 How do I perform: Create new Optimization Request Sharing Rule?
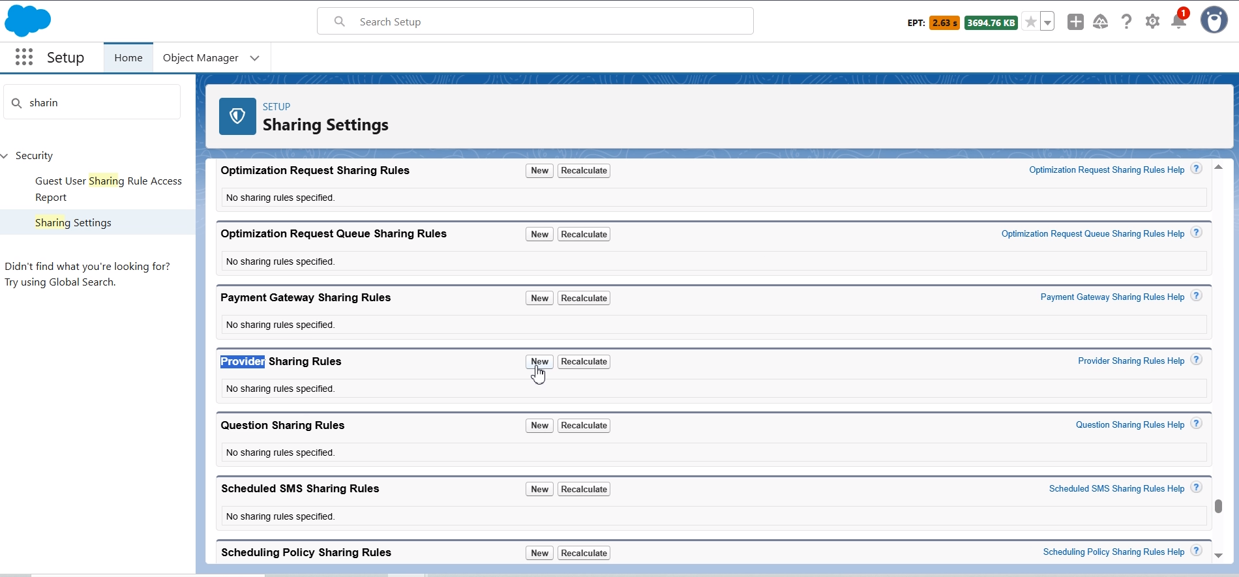[x=539, y=171]
